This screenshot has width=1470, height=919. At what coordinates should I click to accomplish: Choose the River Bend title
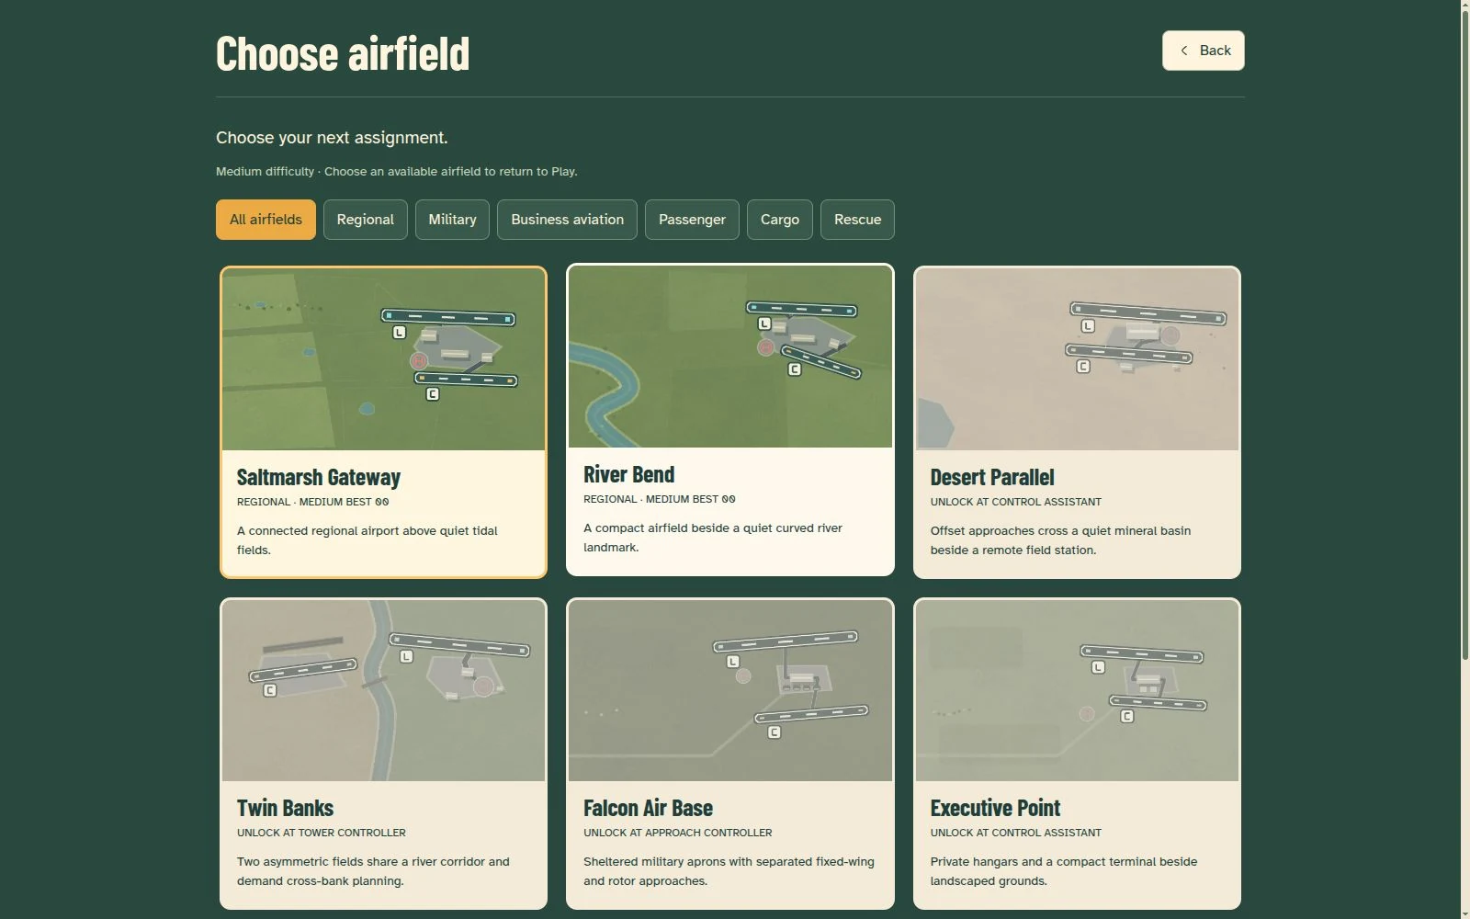coord(629,474)
